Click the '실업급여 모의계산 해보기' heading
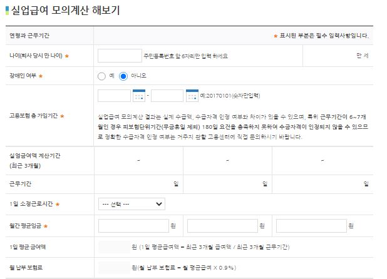This screenshot has height=279, width=387. 65,11
